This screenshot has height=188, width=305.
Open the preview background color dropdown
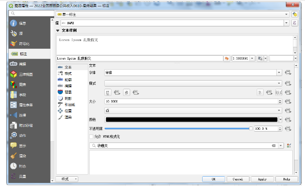click(295, 58)
